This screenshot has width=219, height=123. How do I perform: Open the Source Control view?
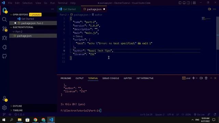point(4,29)
